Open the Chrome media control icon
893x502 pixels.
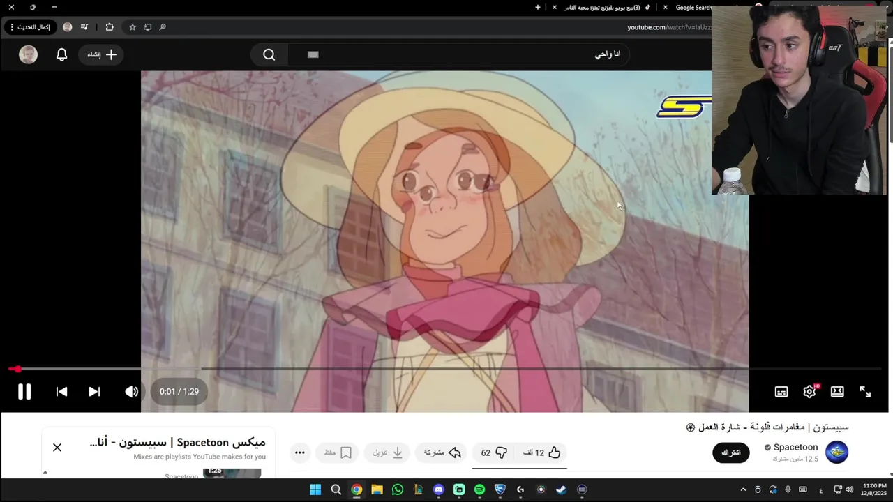(84, 27)
